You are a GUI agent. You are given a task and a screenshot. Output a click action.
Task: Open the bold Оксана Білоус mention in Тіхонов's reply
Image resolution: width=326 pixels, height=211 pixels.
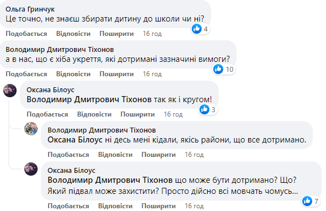point(75,140)
